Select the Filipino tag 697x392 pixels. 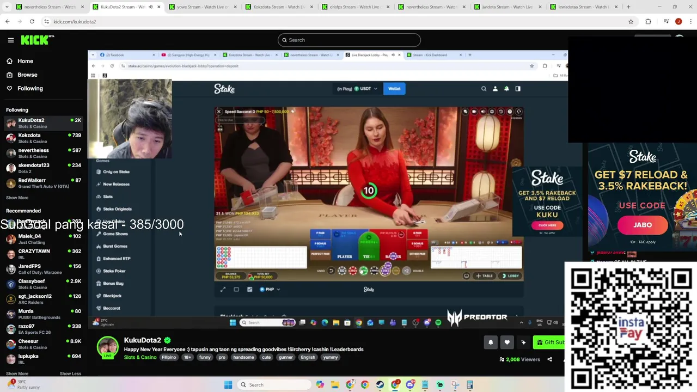[x=169, y=357]
